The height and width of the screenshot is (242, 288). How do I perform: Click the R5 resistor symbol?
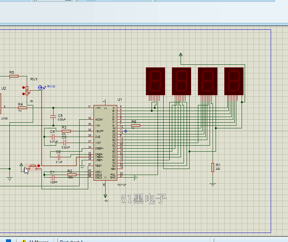pos(14,76)
